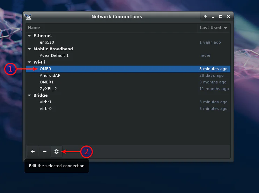259x193 pixels.
Task: Click the remove connection minus icon
Action: [x=45, y=151]
